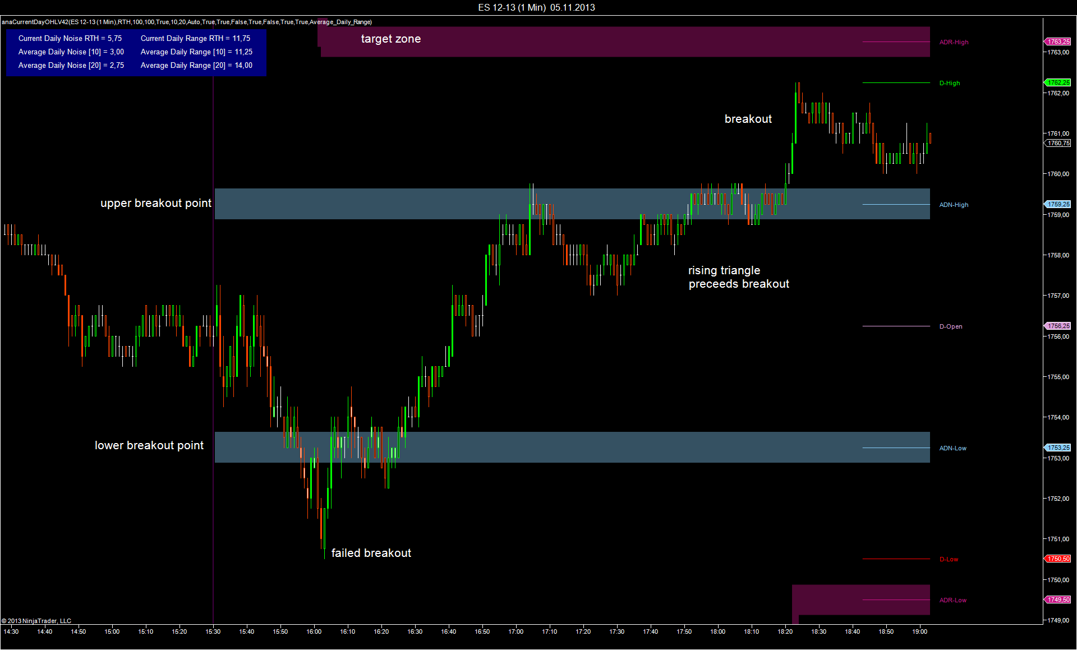Click the 1753,25 ADN-Low price marker
The height and width of the screenshot is (650, 1077).
(1057, 448)
